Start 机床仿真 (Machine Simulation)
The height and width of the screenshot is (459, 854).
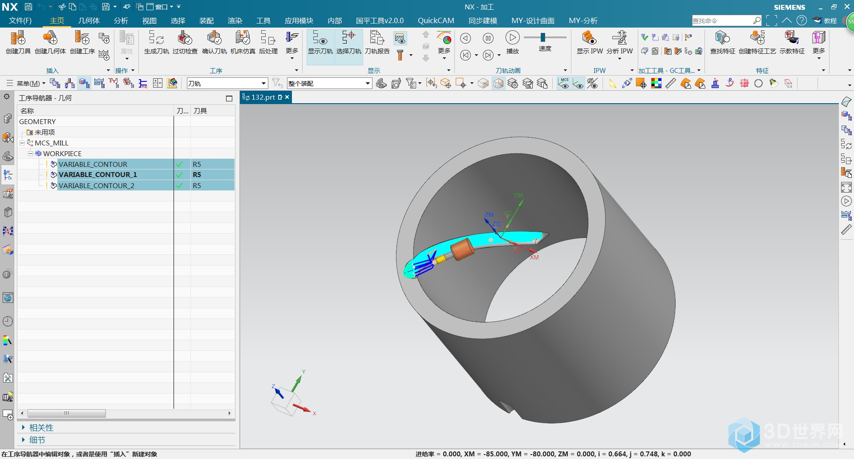pos(243,43)
